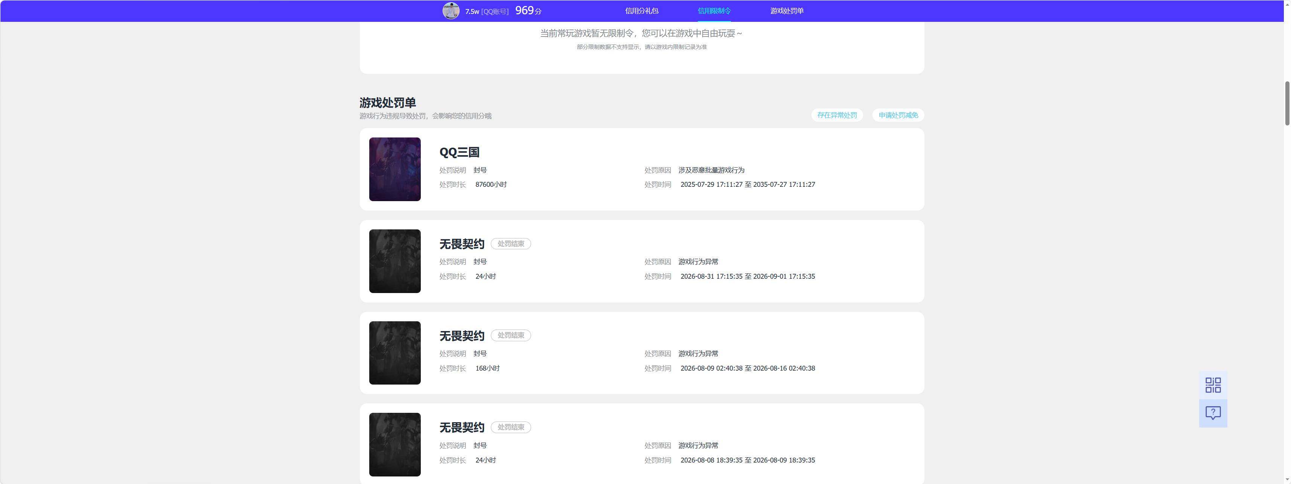
Task: Click the QQ三国 title text
Action: (460, 152)
